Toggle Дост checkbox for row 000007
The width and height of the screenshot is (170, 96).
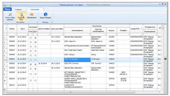coord(35,51)
